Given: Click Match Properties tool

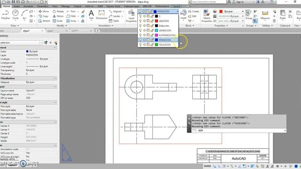Looking at the screenshot, I should (207, 15).
